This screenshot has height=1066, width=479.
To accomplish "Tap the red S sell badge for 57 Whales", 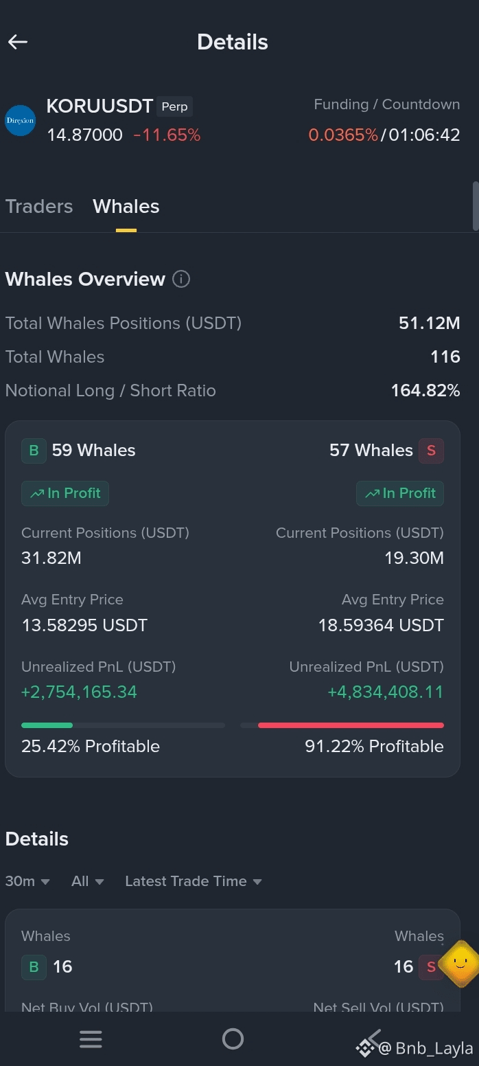I will click(431, 451).
